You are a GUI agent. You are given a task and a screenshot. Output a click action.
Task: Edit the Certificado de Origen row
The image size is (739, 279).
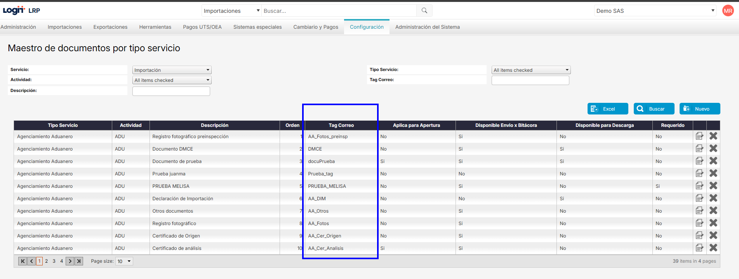[x=699, y=236]
